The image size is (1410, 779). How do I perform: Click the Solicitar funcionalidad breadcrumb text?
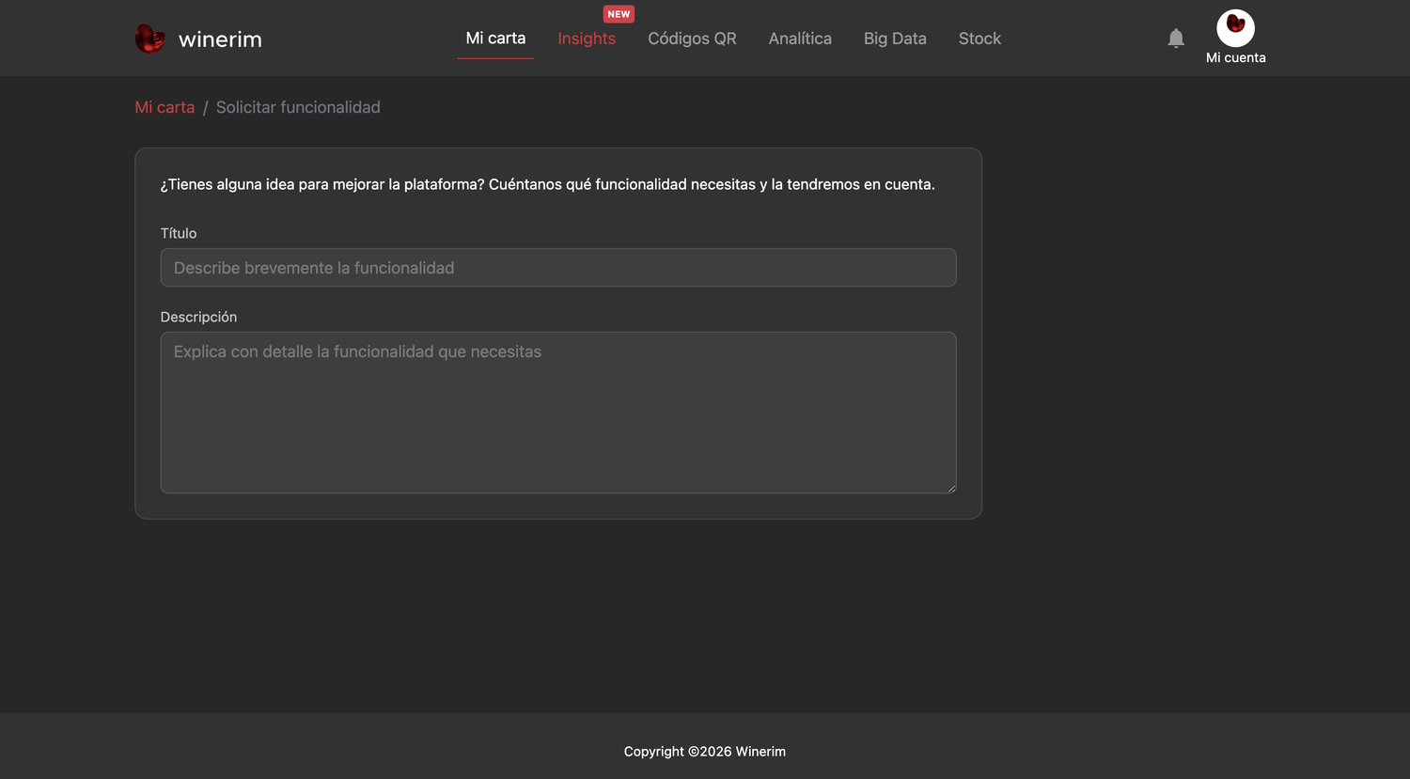tap(298, 107)
